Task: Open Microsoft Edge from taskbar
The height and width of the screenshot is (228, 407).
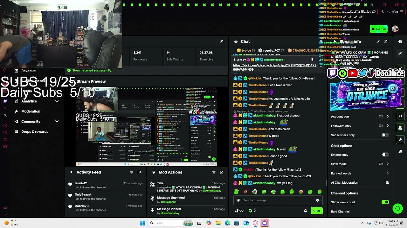Action: coord(227,223)
